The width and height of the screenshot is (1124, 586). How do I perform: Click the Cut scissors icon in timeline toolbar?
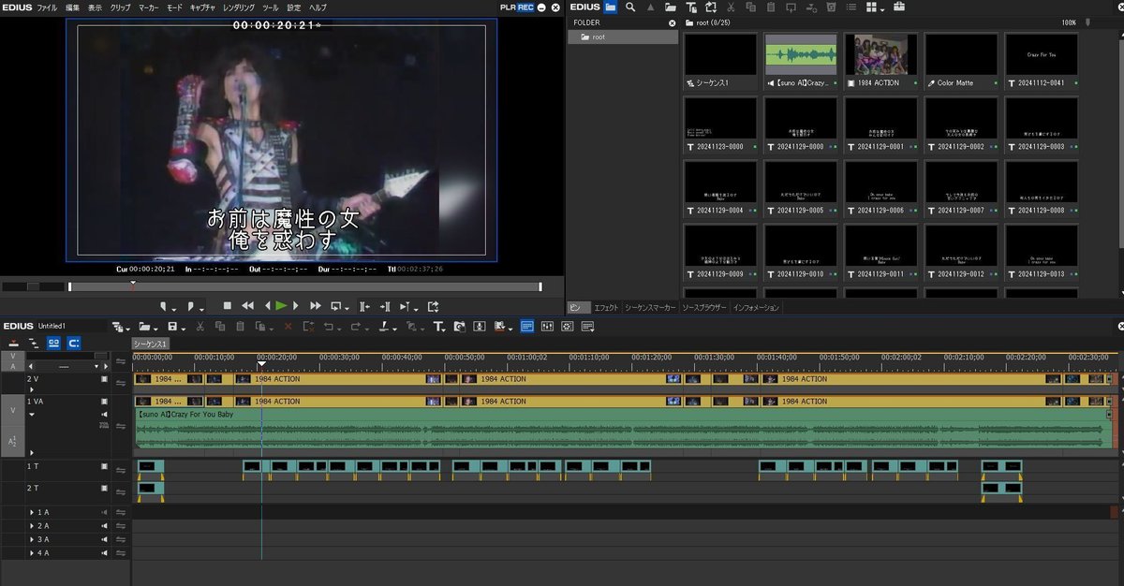(200, 327)
